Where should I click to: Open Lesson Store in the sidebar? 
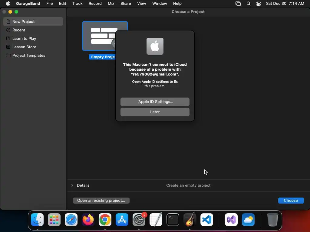tap(33, 47)
